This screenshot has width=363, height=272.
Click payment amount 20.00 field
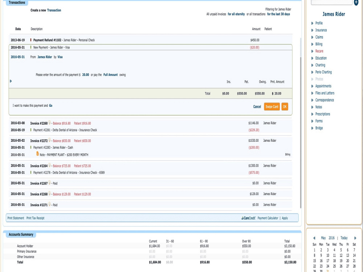click(86, 75)
